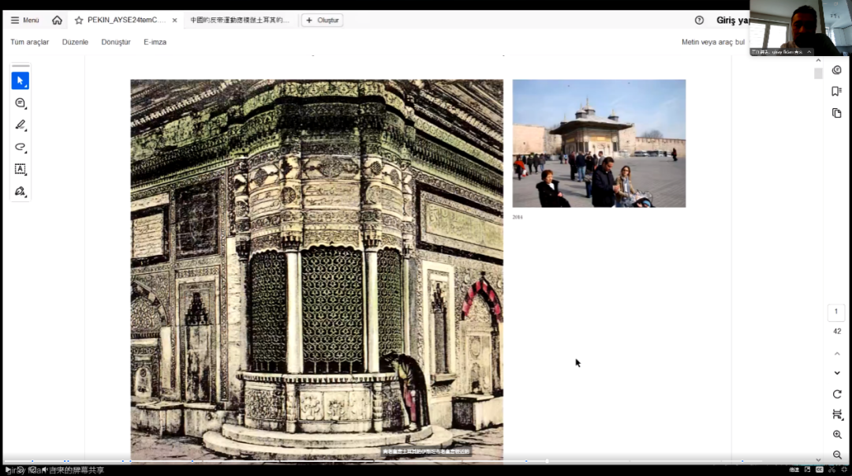Screen dimensions: 852x476
Task: Select the arrow selection tool
Action: click(x=20, y=81)
